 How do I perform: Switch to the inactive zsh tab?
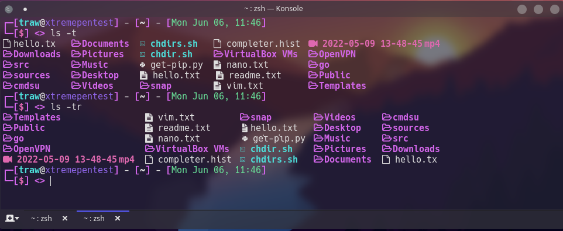[42, 218]
